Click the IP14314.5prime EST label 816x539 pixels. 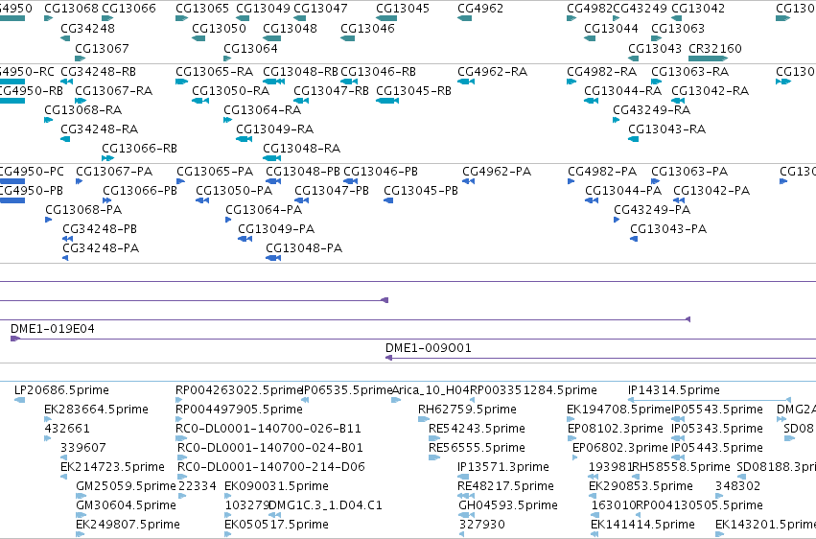[674, 390]
